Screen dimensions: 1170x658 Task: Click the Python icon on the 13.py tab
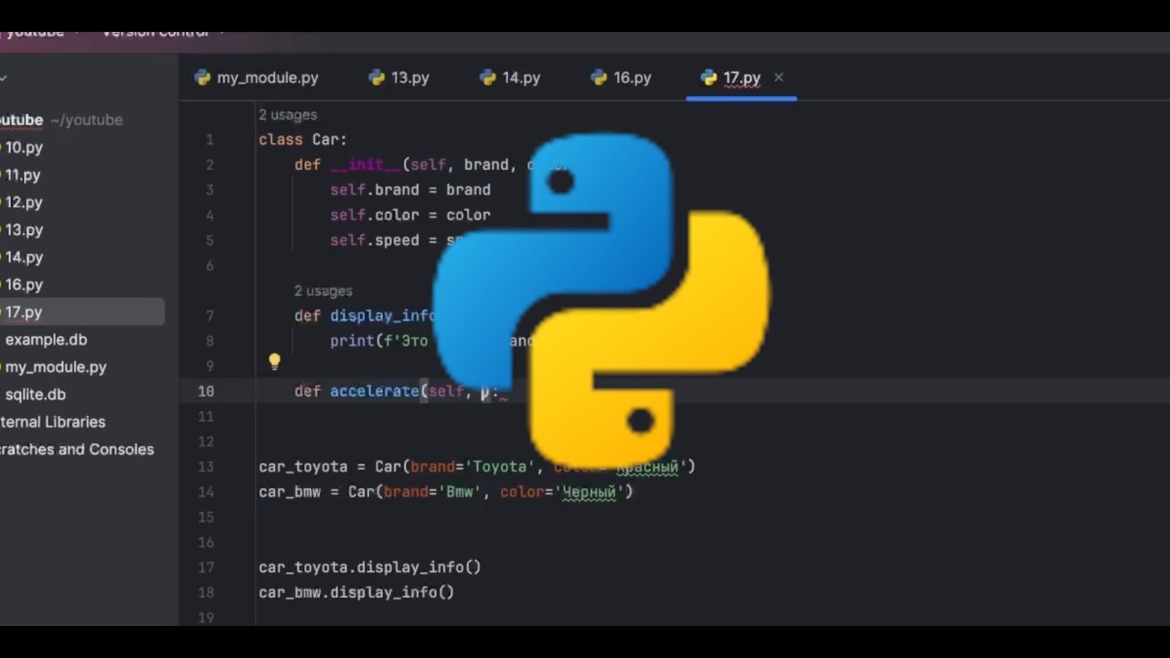376,77
